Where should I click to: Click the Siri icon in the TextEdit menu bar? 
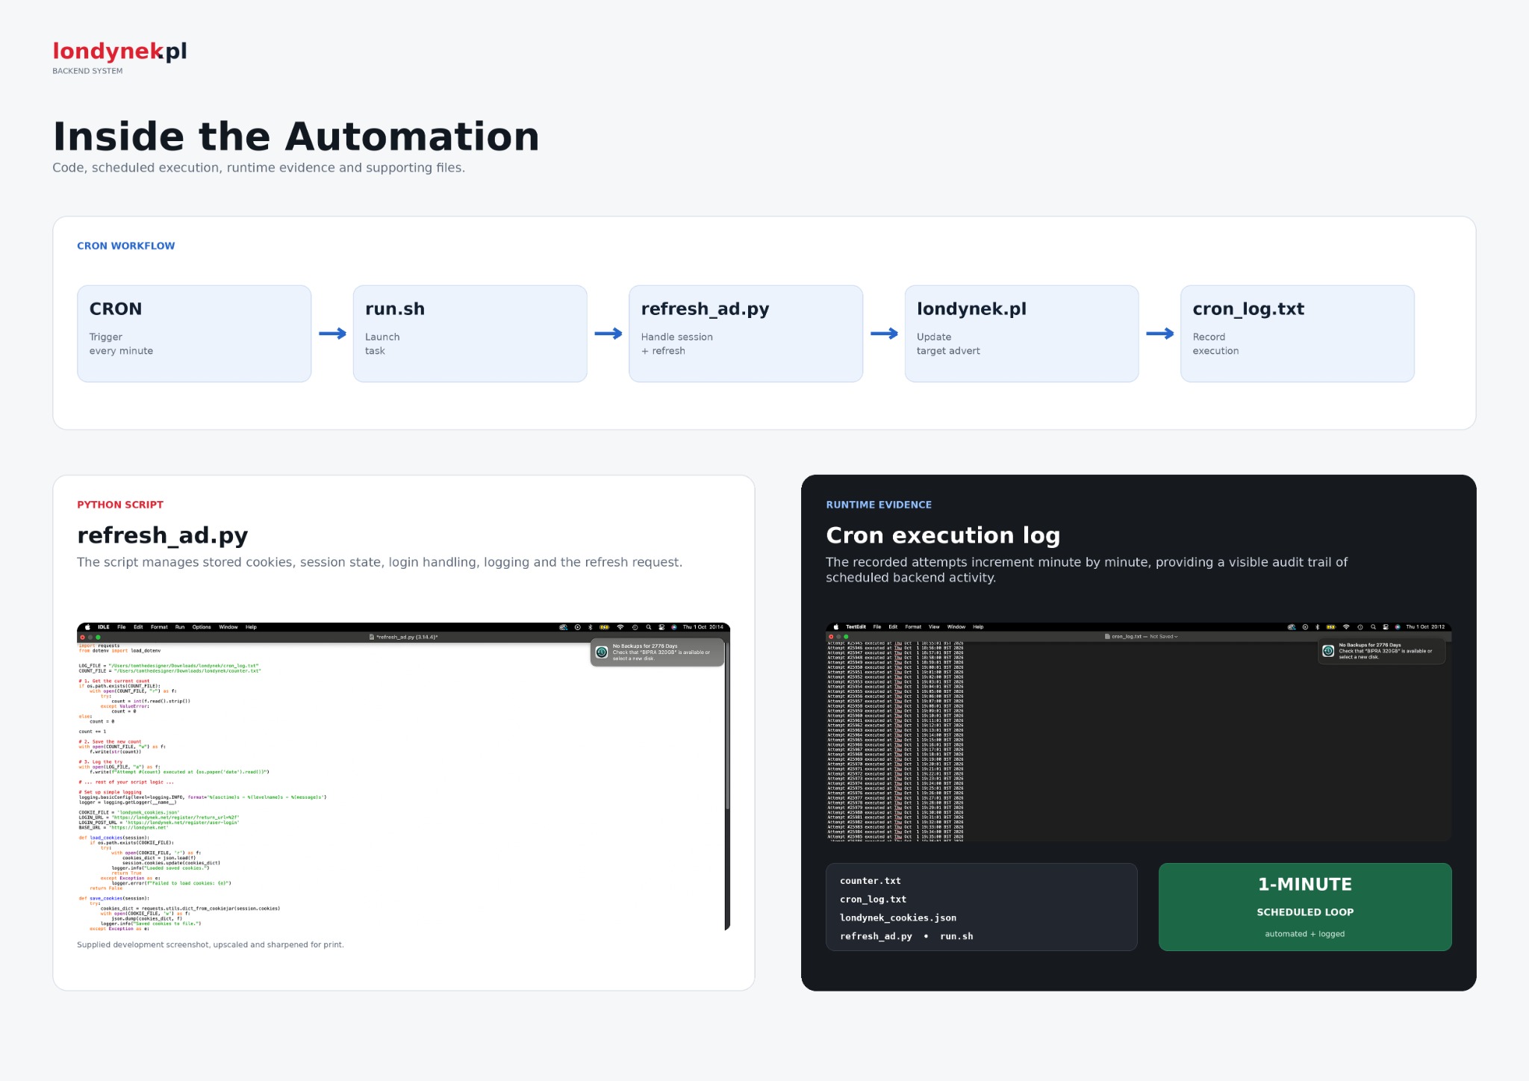click(x=1398, y=627)
